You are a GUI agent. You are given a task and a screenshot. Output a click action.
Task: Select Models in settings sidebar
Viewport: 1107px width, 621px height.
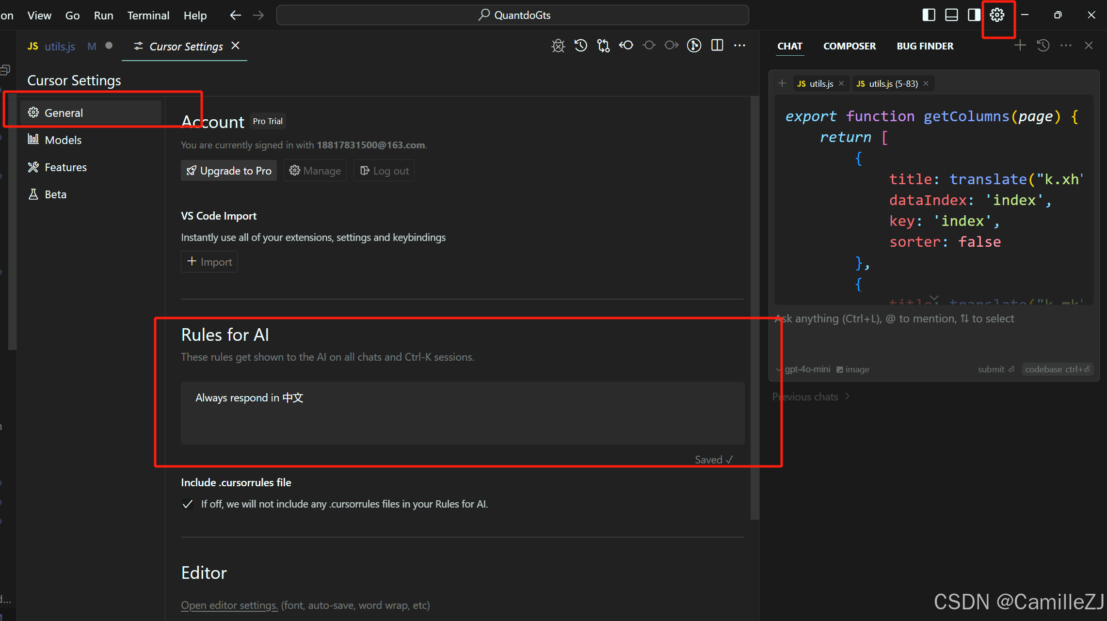click(x=63, y=140)
